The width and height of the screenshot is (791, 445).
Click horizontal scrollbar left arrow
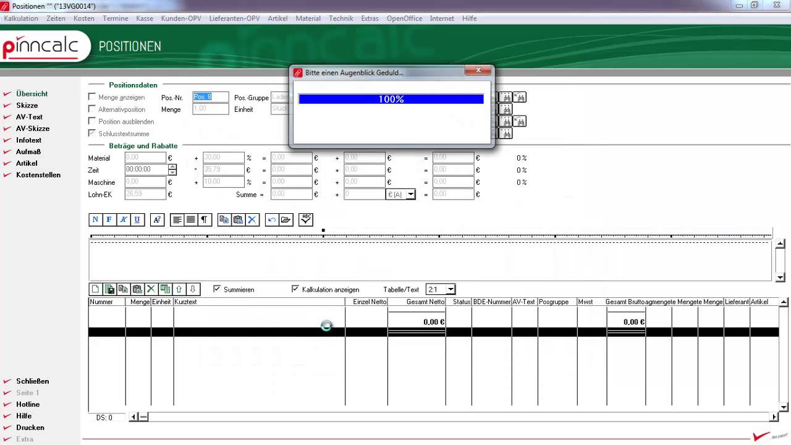(x=133, y=417)
